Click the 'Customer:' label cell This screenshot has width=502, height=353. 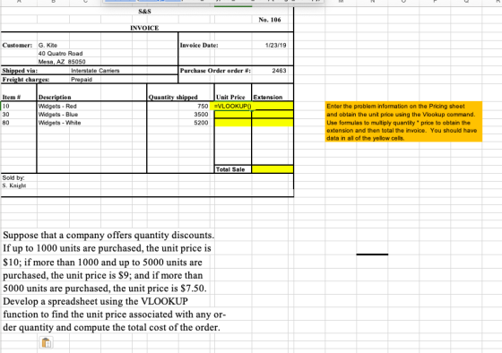pyautogui.click(x=17, y=45)
